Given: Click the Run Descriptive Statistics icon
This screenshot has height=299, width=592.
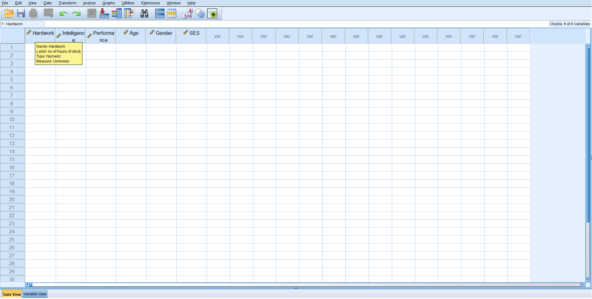Looking at the screenshot, I should (129, 13).
